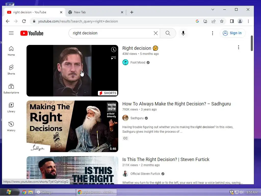This screenshot has height=196, width=261.
Task: Click Watch later clock on Shorts thumbnail
Action: (x=113, y=50)
